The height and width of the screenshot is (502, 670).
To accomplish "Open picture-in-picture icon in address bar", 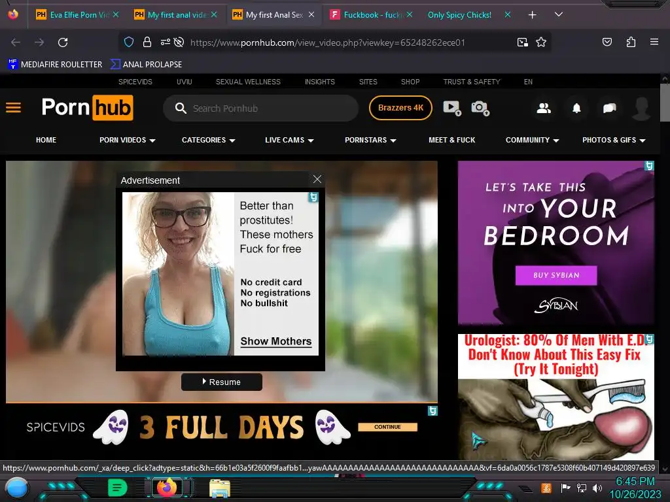I will coord(522,42).
